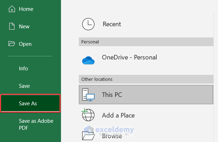Screen dimensions: 218x142
Task: Click the Other locations header
Action: 146,79
